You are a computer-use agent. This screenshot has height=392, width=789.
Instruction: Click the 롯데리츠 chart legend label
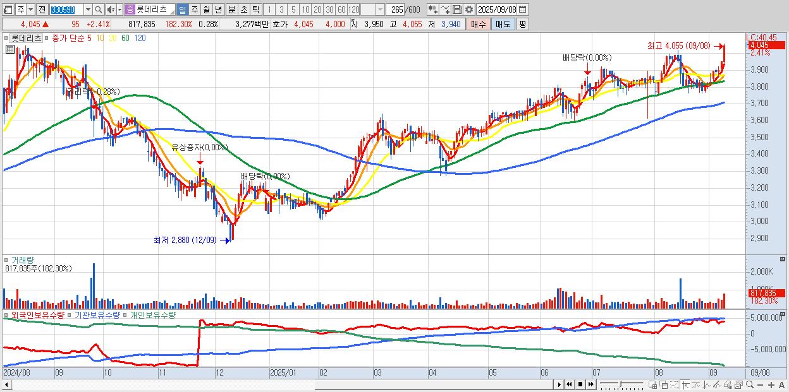click(27, 38)
